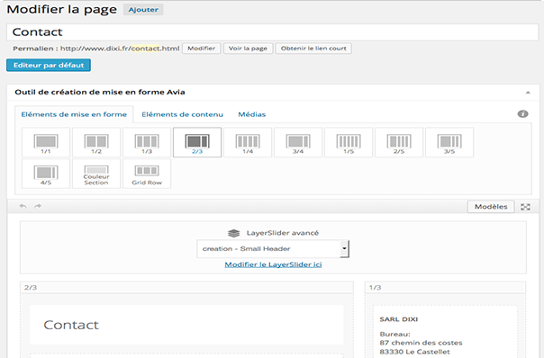The width and height of the screenshot is (544, 358).
Task: Insert the 1/3 column layout element
Action: tap(147, 142)
